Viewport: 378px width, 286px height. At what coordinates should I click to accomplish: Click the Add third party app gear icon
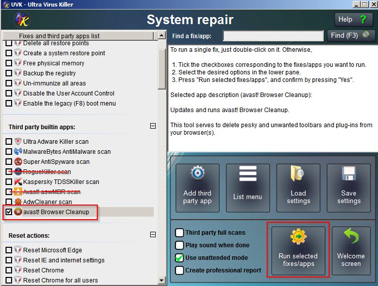(x=198, y=172)
